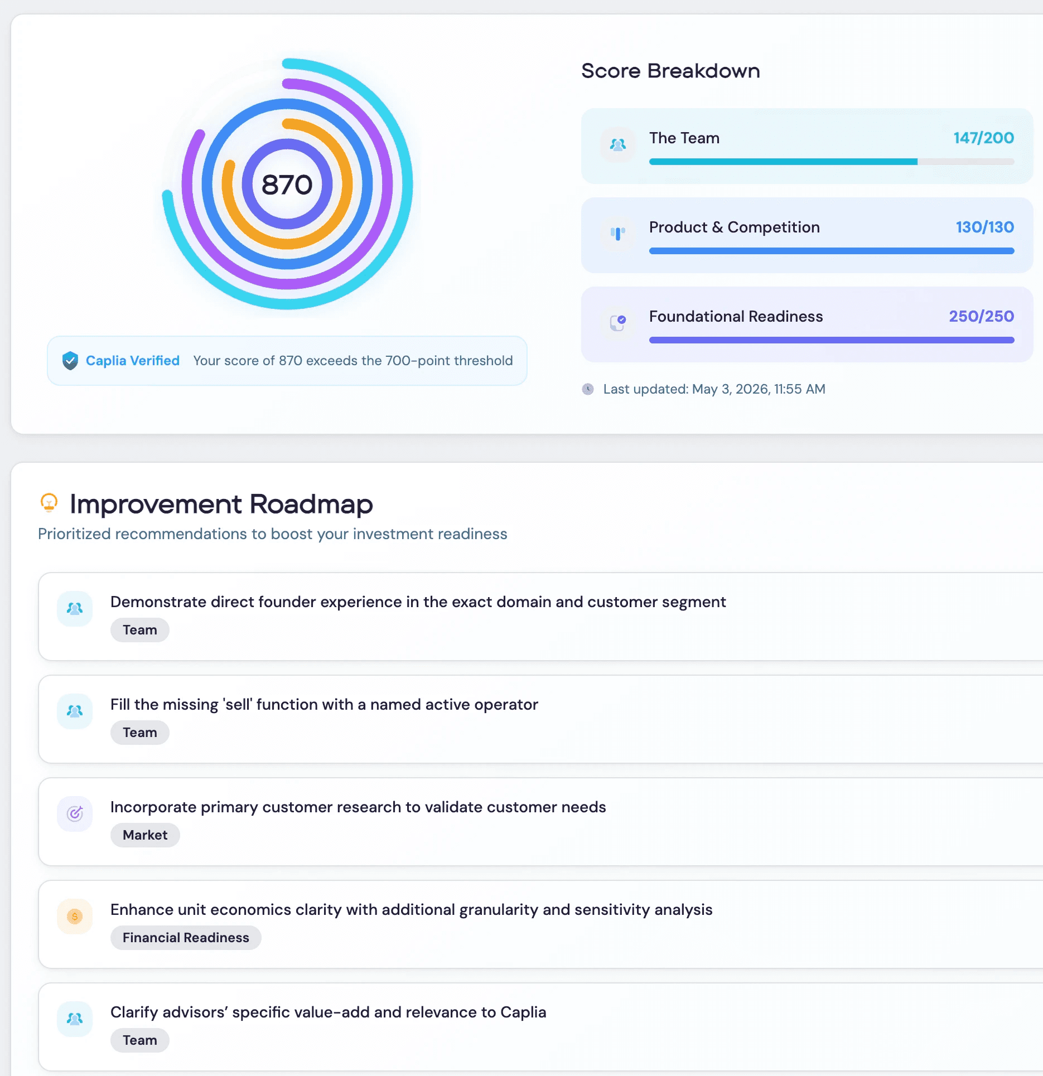Click The Team people icon in Score Breakdown
Screen dimensions: 1043x1076
point(617,145)
